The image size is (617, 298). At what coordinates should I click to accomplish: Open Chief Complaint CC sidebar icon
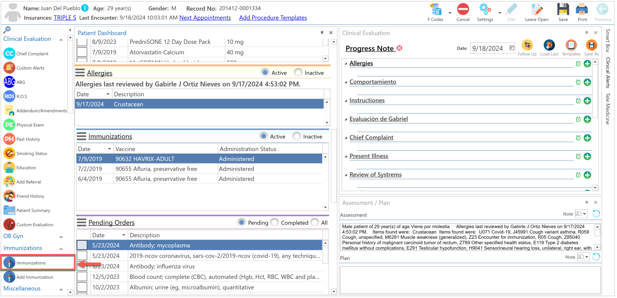9,54
